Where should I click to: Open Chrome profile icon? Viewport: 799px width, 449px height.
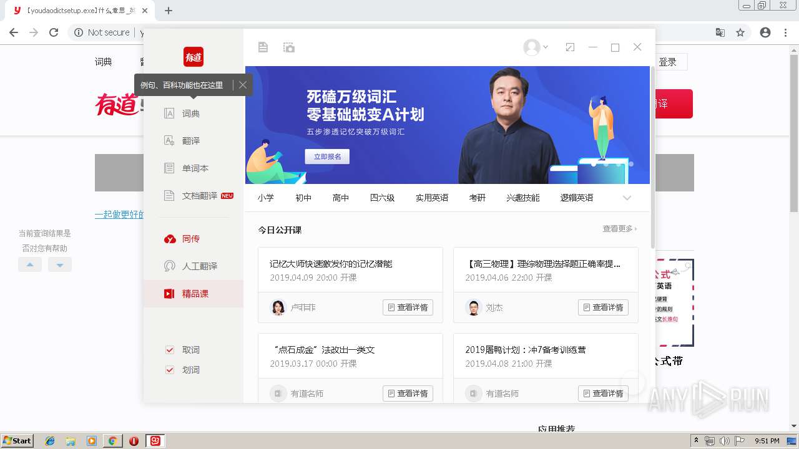pyautogui.click(x=765, y=32)
